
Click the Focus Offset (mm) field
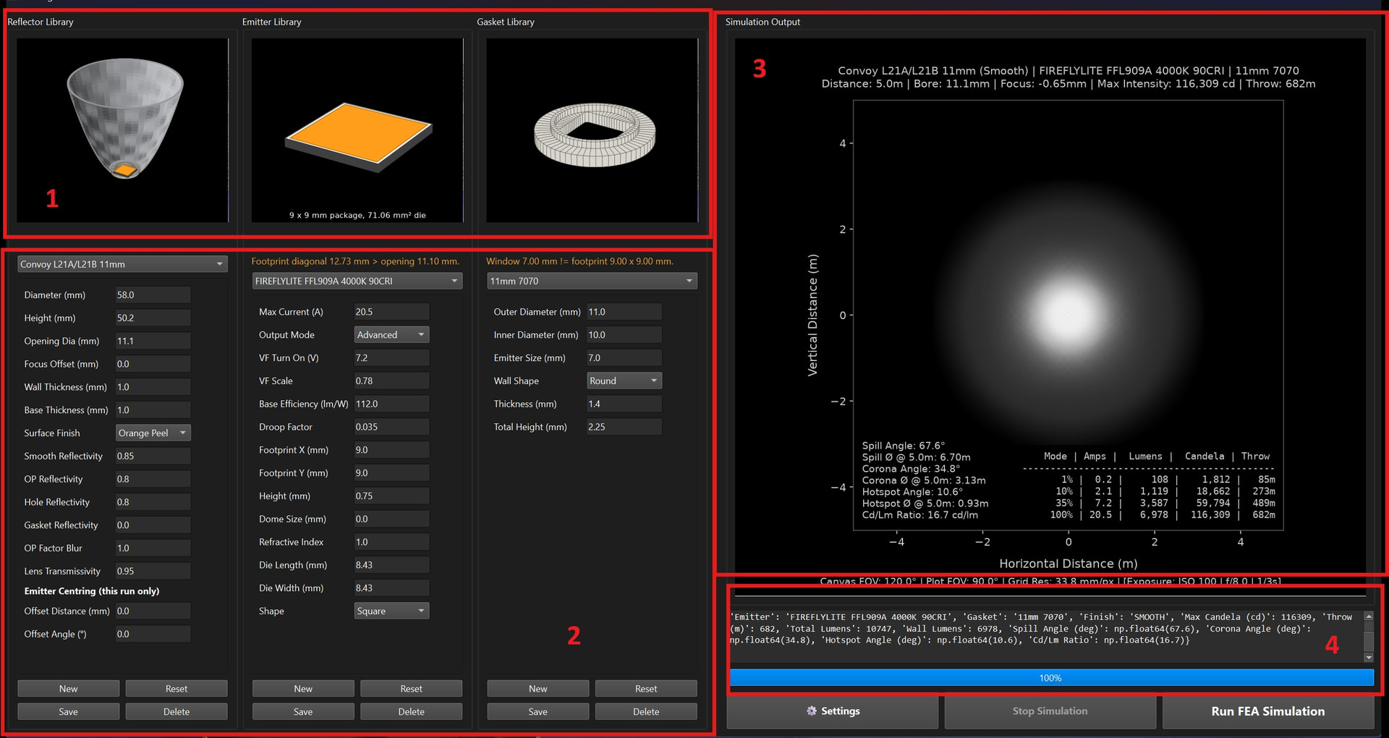coord(153,364)
